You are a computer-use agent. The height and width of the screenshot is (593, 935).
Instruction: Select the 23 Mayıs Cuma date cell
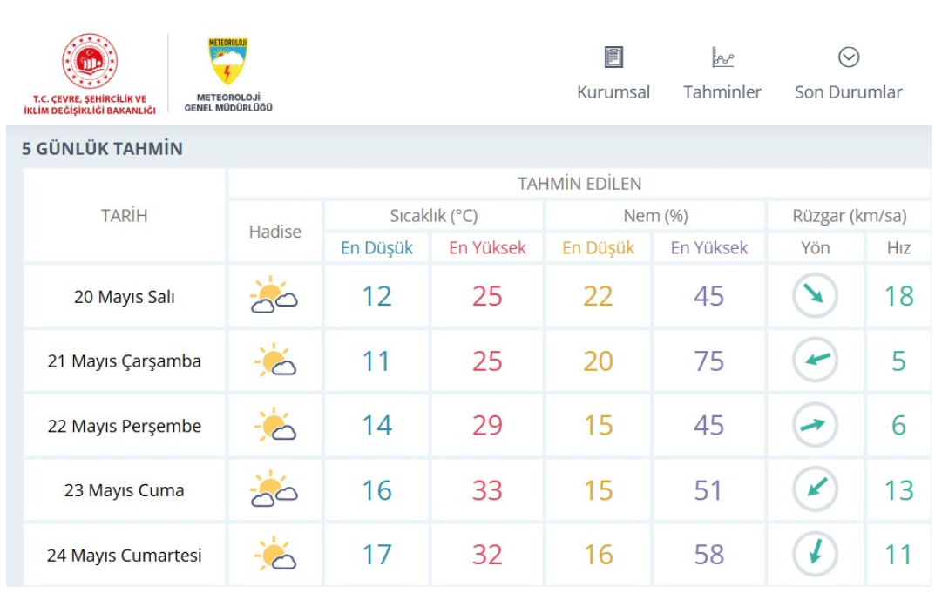click(x=124, y=490)
